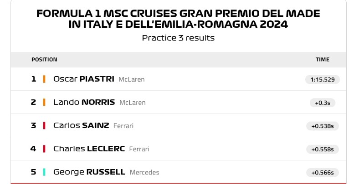Click the Mercedes team label
This screenshot has height=184, width=364.
[144, 172]
